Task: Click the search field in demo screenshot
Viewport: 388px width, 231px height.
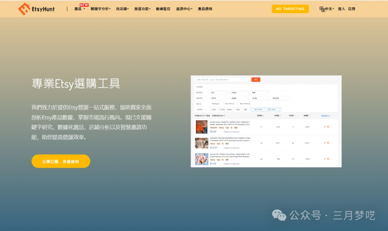Action: pos(222,80)
